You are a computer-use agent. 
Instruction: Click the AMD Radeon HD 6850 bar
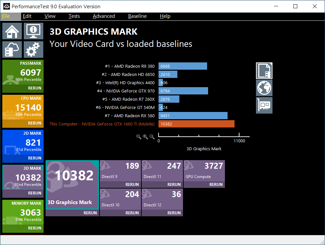tap(168, 74)
